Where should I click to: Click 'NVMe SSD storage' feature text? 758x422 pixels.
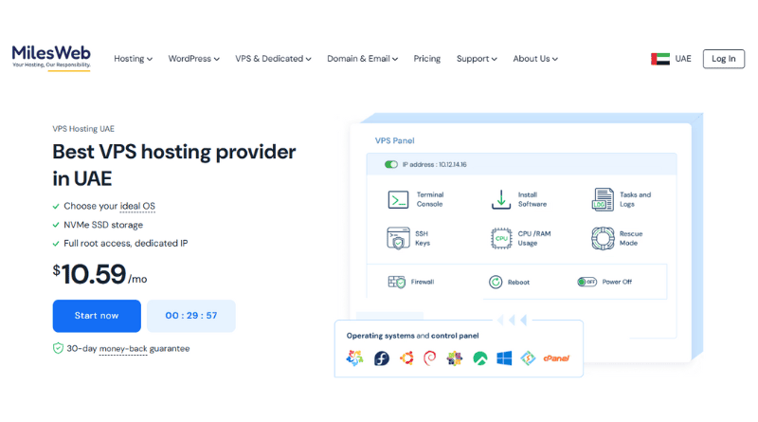point(103,225)
